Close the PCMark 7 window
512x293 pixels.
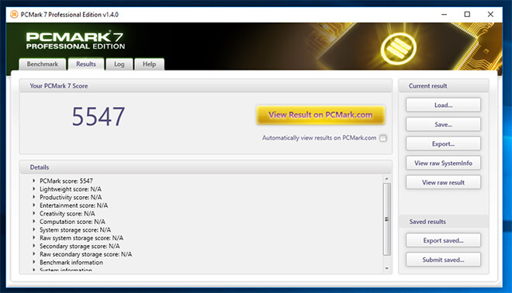490,15
